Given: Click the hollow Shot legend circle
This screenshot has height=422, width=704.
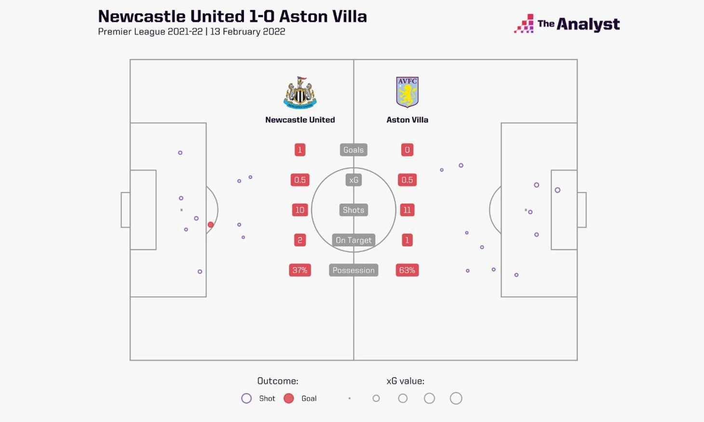Looking at the screenshot, I should [246, 398].
